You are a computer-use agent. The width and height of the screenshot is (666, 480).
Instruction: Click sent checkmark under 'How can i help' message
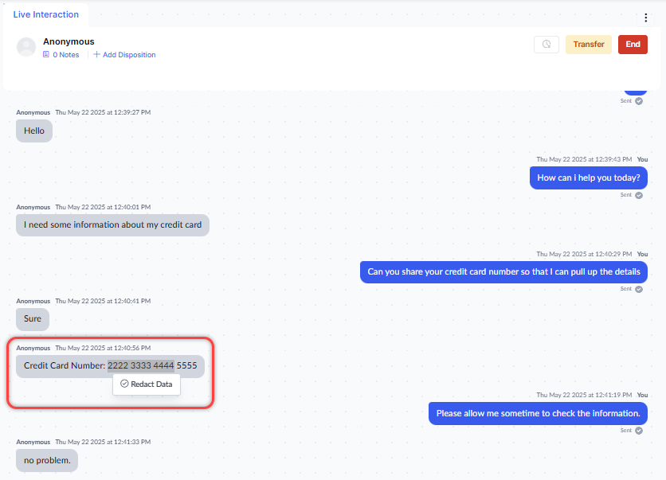click(639, 195)
